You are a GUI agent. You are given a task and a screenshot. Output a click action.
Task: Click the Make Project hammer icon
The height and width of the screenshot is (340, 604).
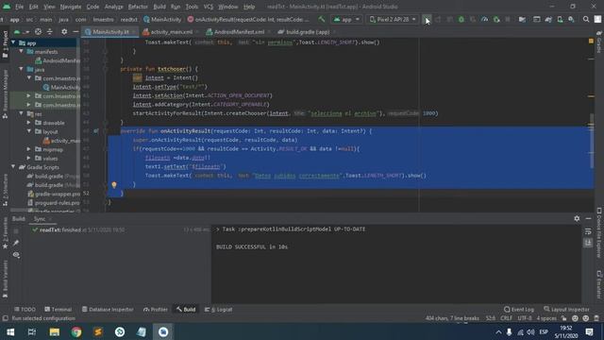(x=322, y=19)
